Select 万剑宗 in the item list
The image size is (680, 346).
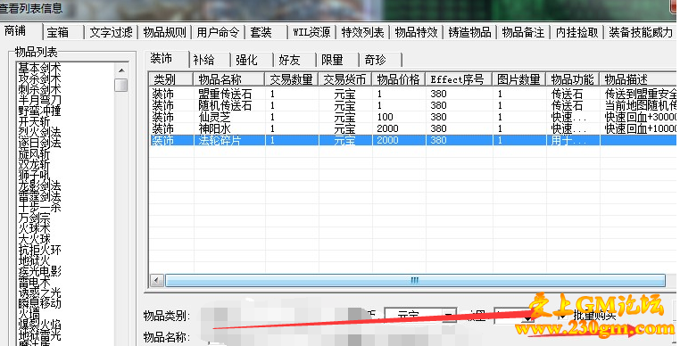click(x=34, y=218)
